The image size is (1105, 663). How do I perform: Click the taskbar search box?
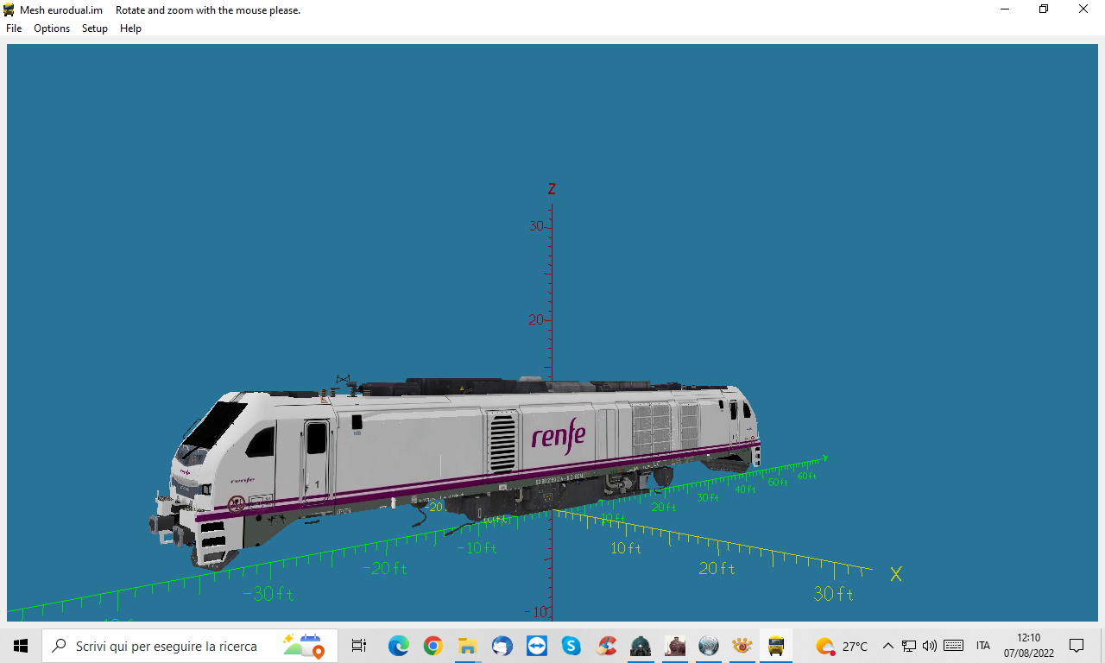coord(190,646)
